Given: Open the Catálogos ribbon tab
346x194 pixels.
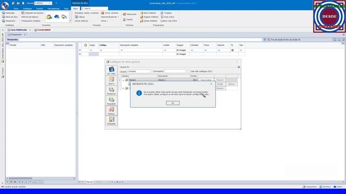Looking at the screenshot, I should pyautogui.click(x=28, y=9).
